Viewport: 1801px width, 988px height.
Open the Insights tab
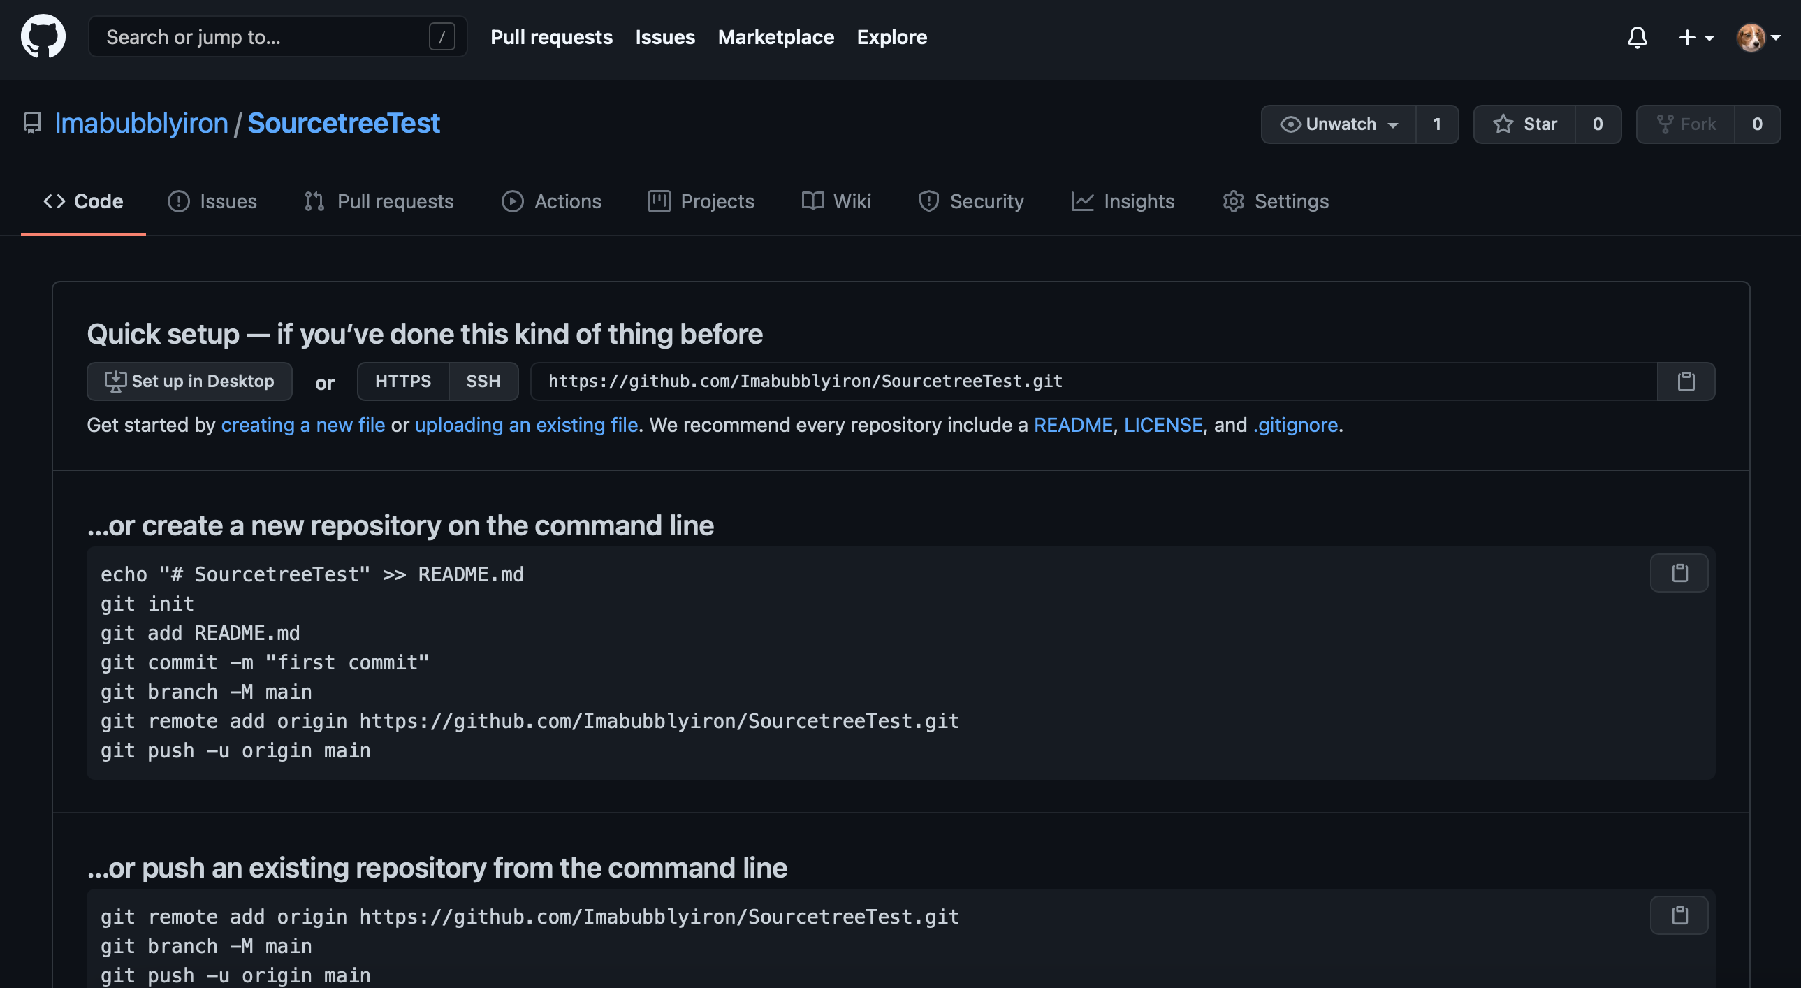click(x=1123, y=201)
